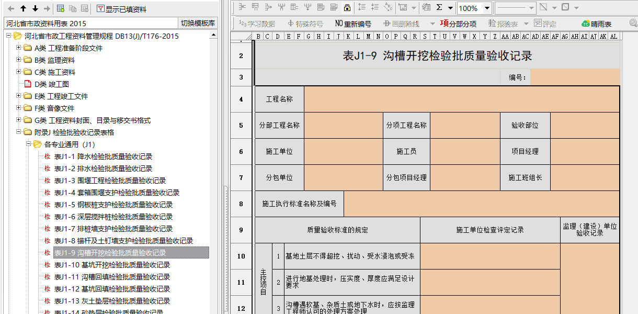
Task: Click 重新编号 renumber button
Action: (x=353, y=24)
